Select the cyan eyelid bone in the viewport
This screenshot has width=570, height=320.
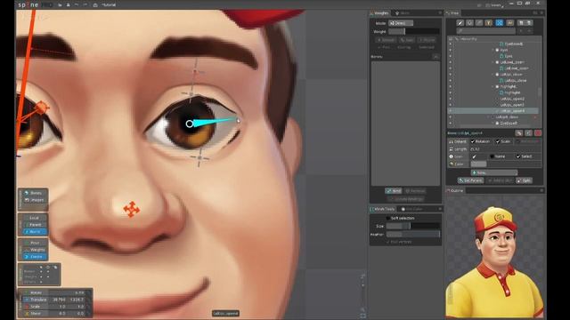click(x=215, y=122)
